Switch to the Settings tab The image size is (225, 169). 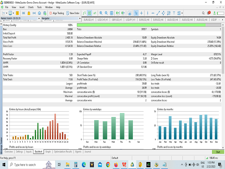pos(19,152)
